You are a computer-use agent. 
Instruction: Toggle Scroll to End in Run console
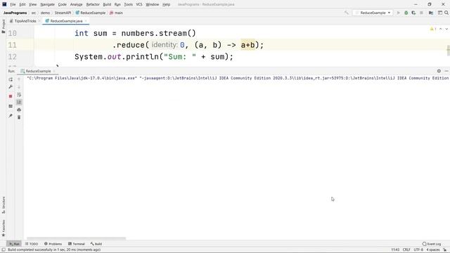coord(19,102)
